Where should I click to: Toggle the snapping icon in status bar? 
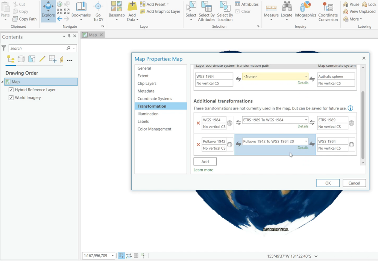[x=121, y=256]
